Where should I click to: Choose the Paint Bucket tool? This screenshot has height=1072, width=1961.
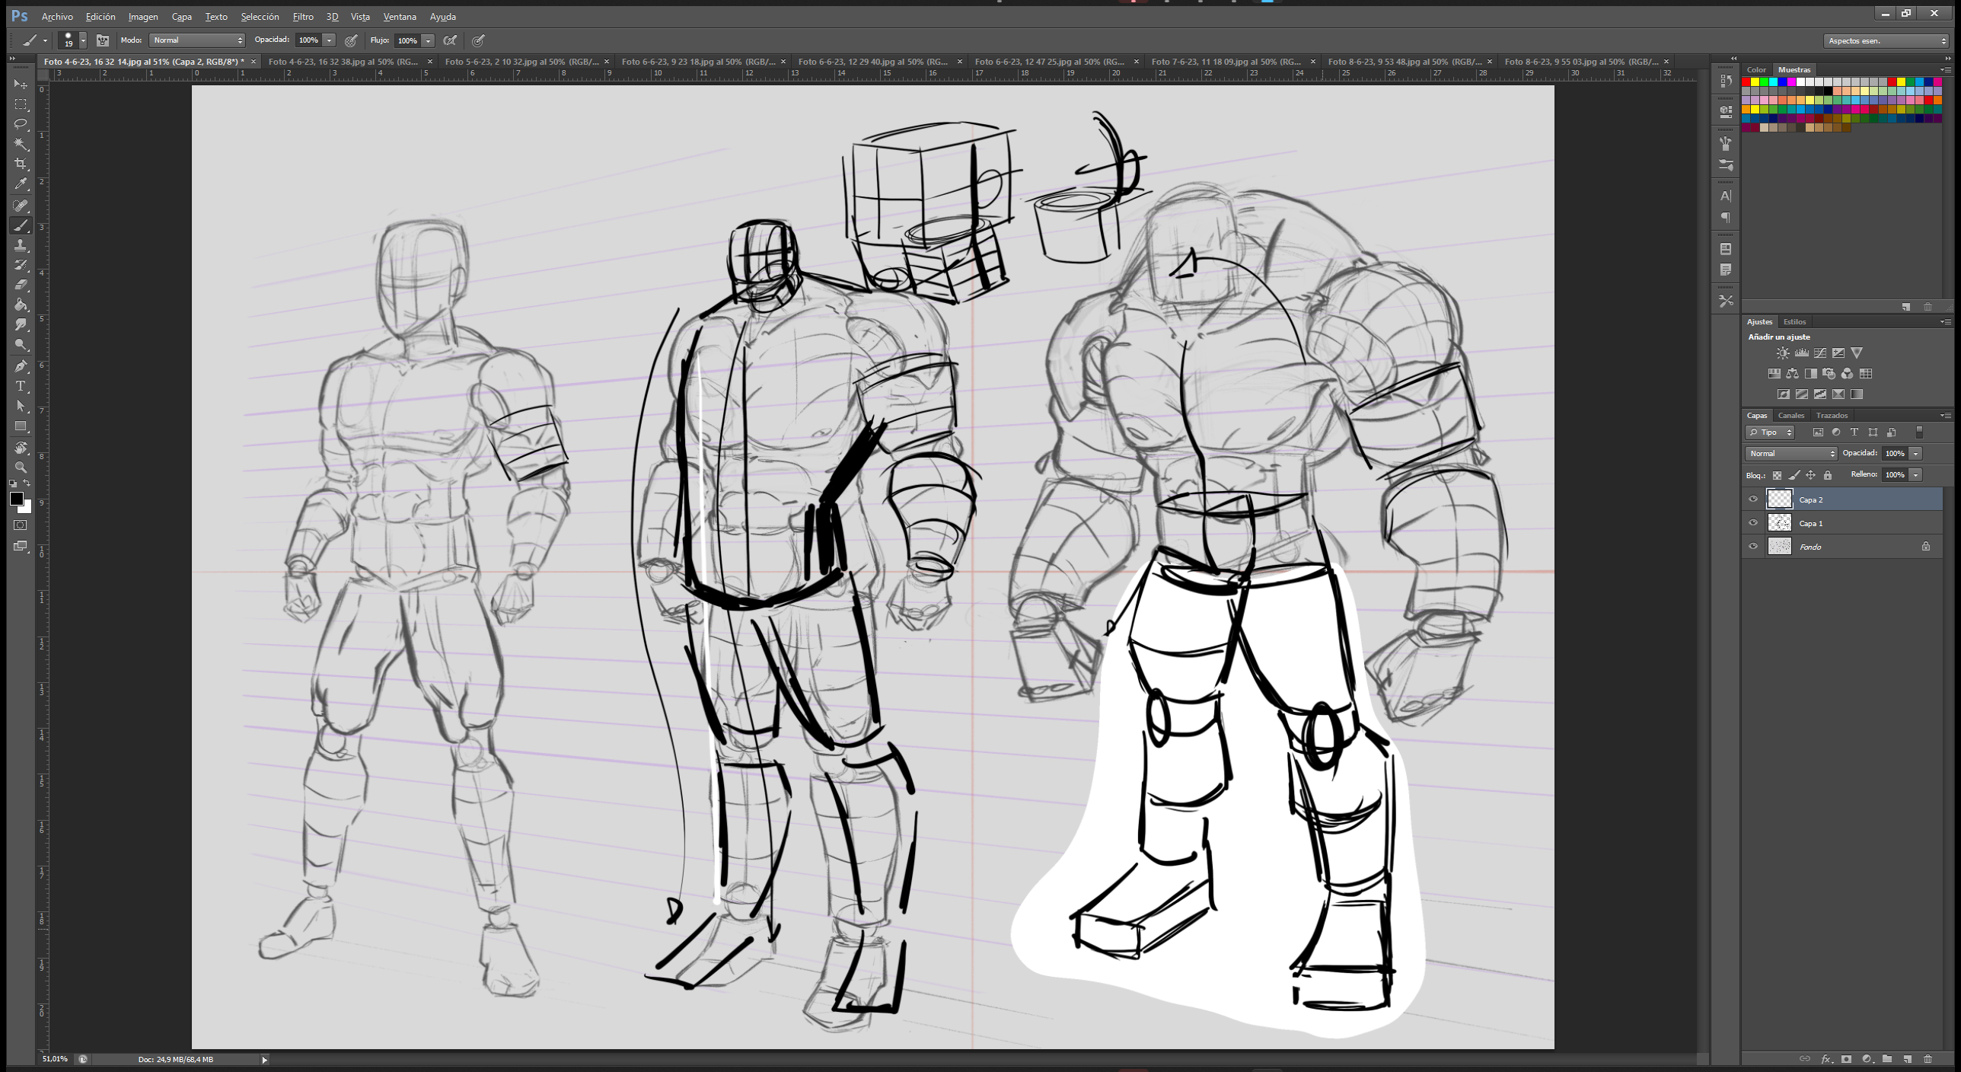click(21, 305)
